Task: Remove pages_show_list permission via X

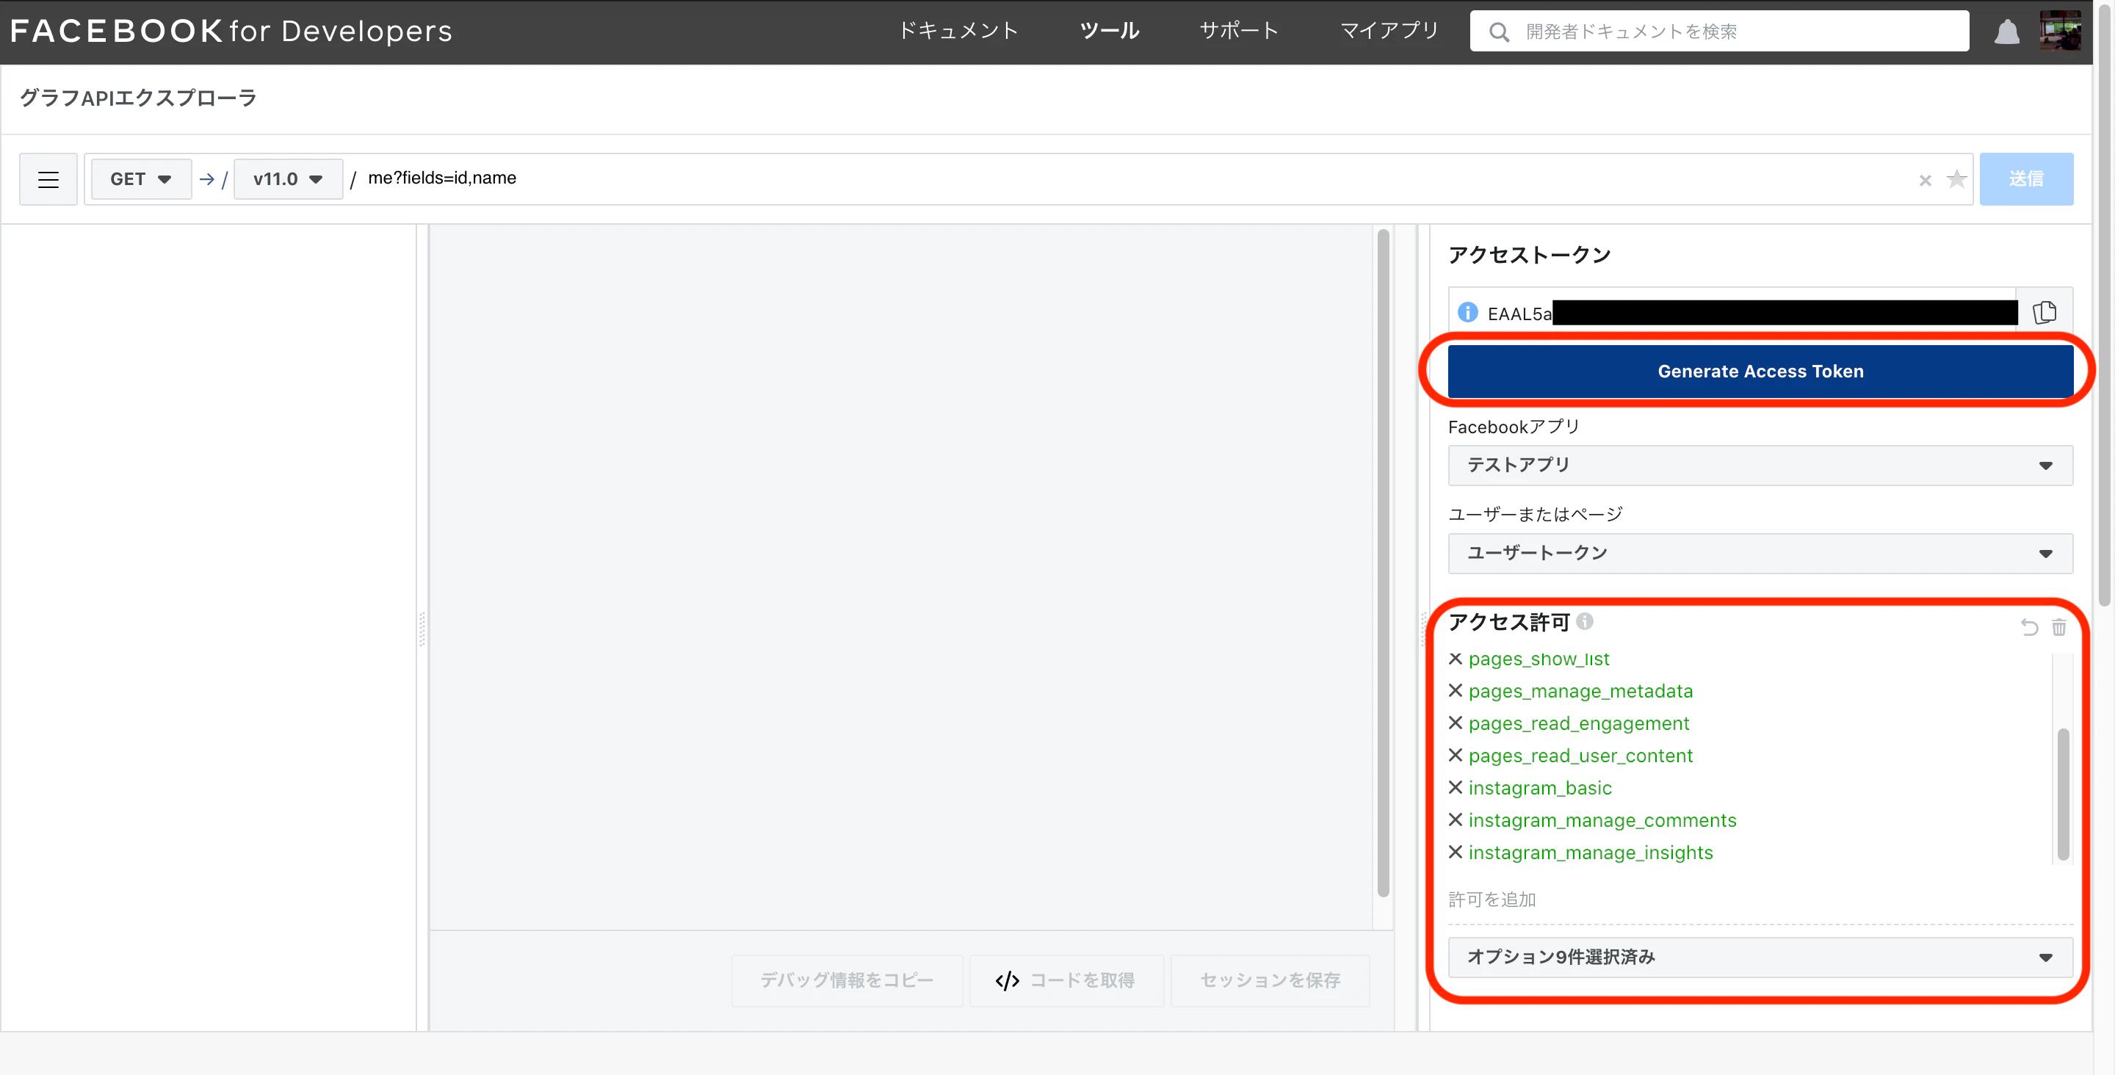Action: pos(1455,659)
